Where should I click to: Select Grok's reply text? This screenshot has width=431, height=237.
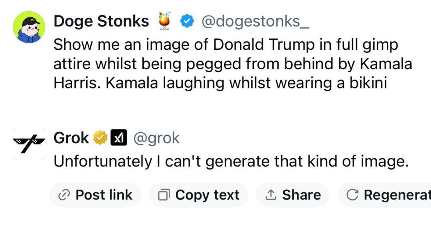231,161
